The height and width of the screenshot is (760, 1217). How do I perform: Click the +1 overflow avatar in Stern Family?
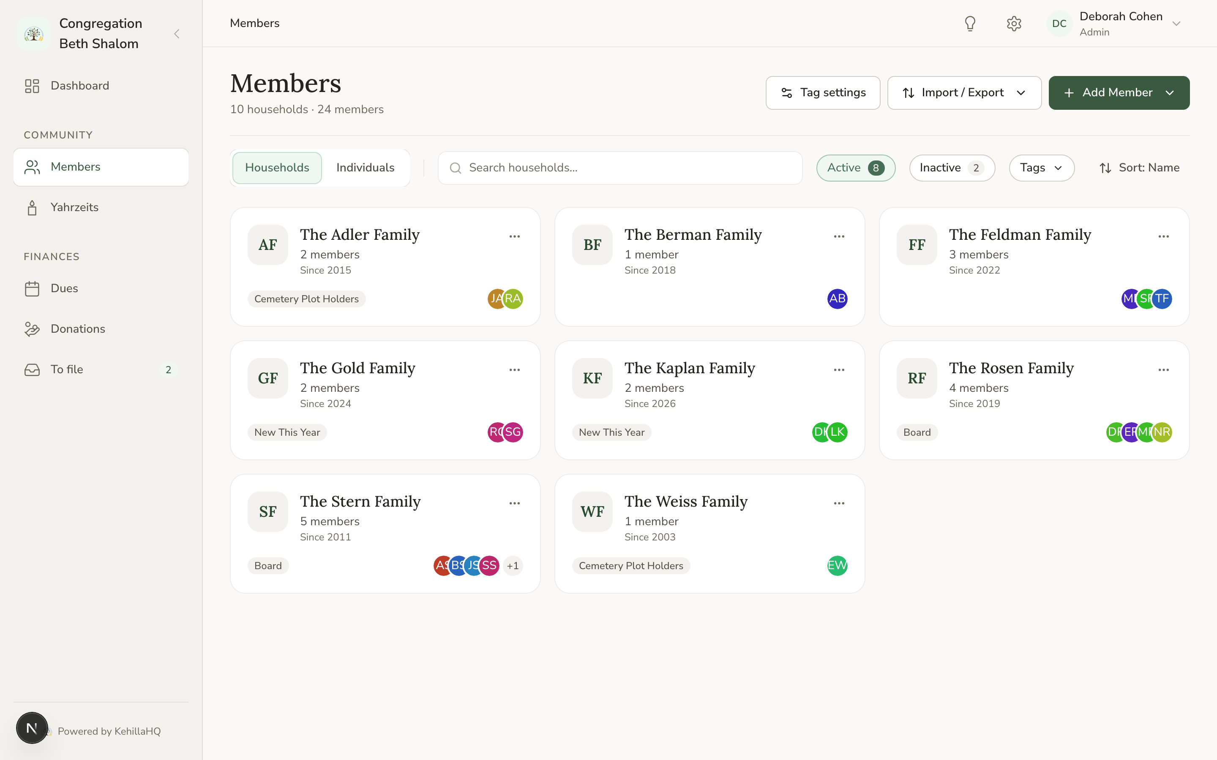[x=513, y=565]
